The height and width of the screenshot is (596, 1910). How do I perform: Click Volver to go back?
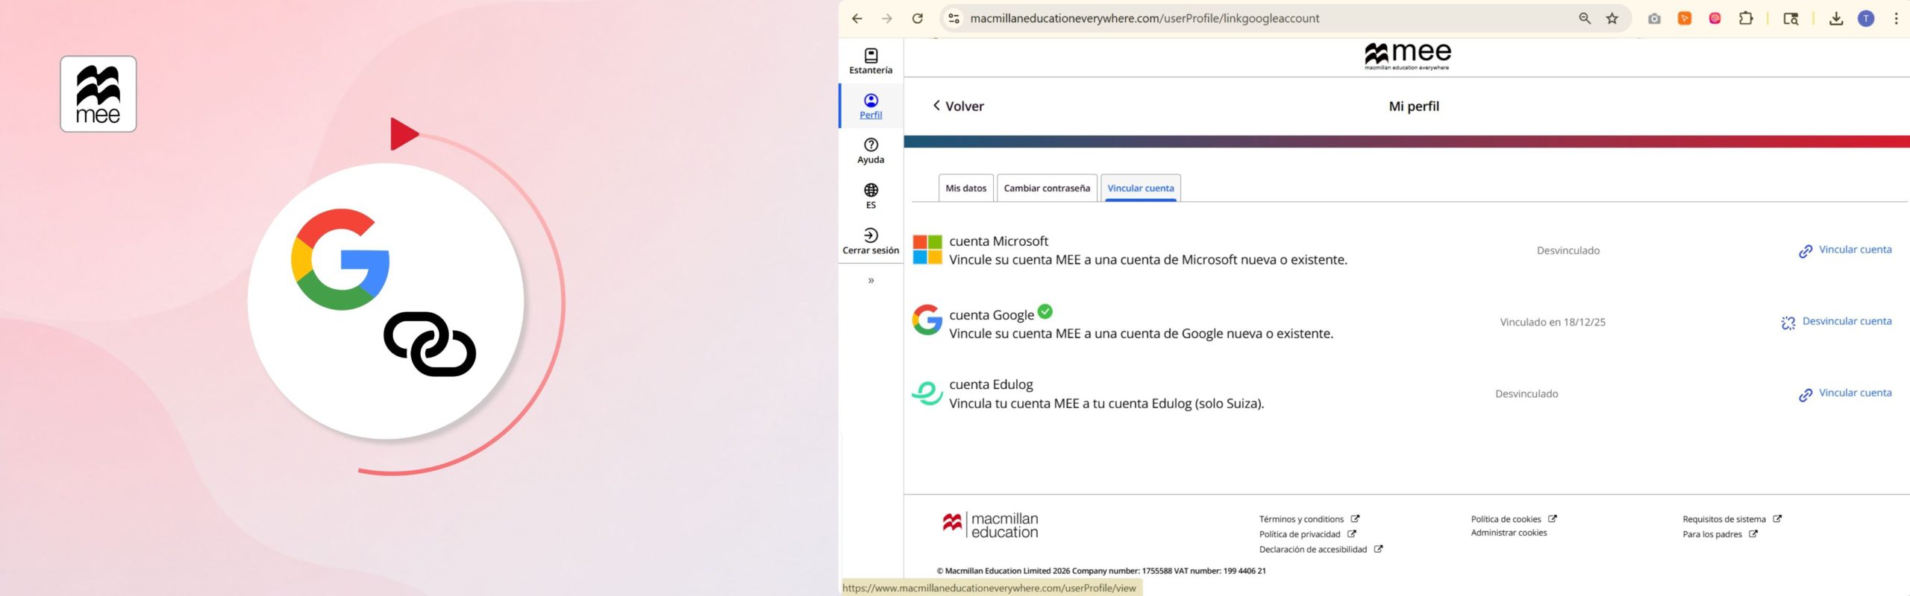coord(958,107)
